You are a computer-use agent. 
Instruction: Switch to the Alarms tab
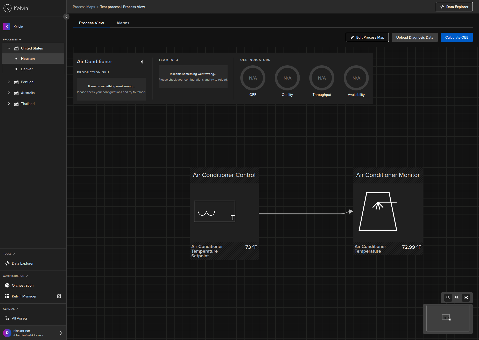tap(123, 23)
